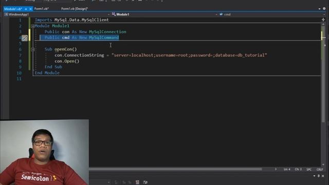Click the con variable name on line 3

tap(66, 32)
